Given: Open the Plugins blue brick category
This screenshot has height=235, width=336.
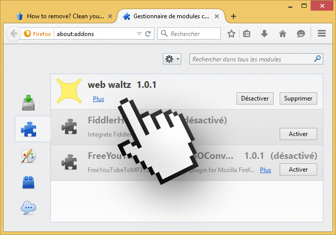Looking at the screenshot, I should [28, 182].
